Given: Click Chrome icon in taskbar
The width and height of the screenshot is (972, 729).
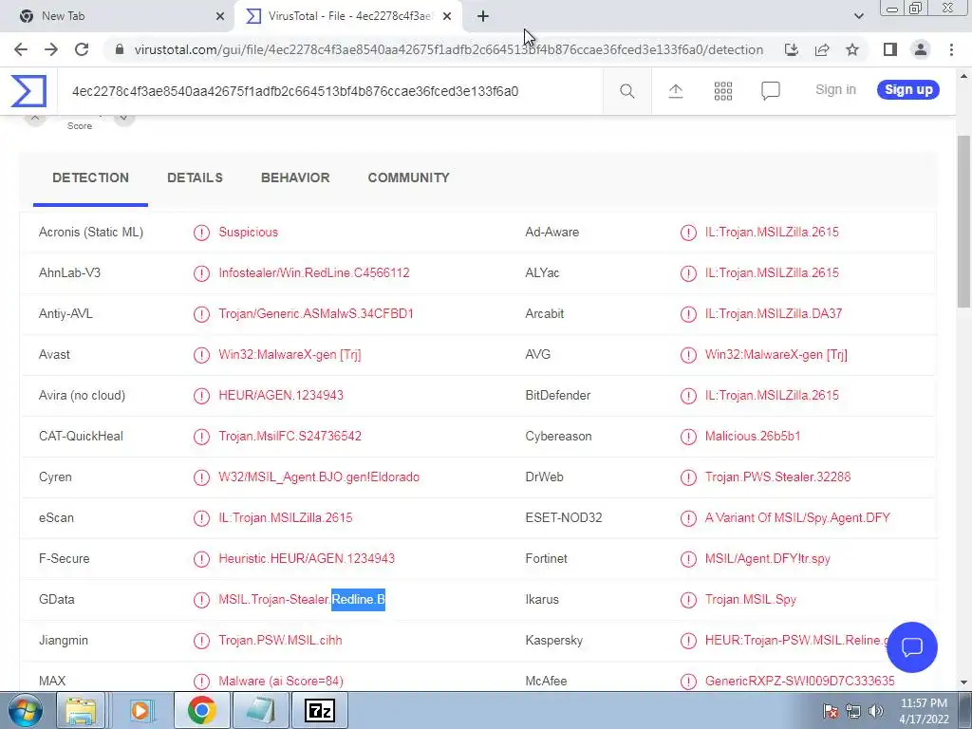Looking at the screenshot, I should (201, 710).
